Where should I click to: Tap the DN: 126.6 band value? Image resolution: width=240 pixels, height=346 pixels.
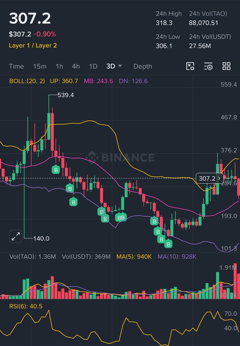pyautogui.click(x=133, y=81)
